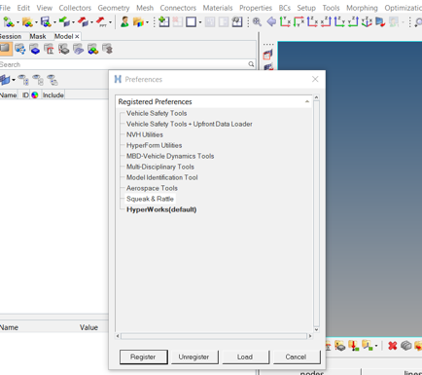Open the save icon dropdown arrow
422x375 pixels.
tap(54, 22)
